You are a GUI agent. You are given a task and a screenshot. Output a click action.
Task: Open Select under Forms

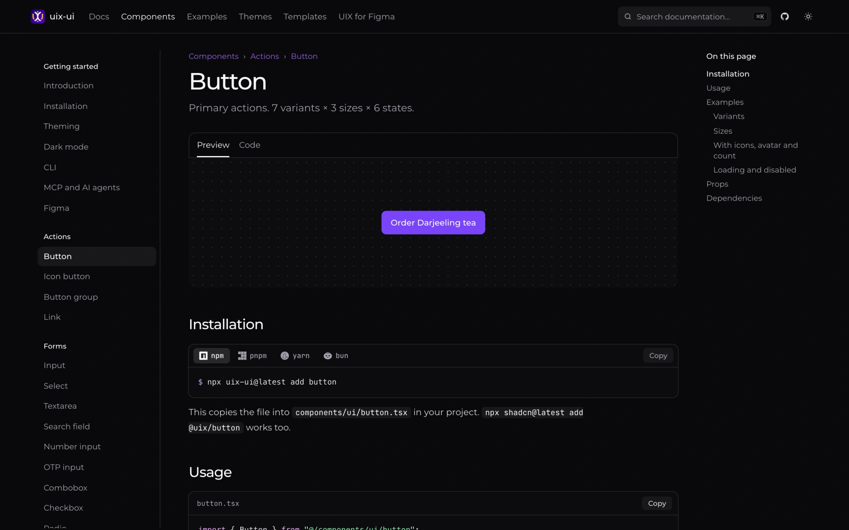pyautogui.click(x=56, y=386)
